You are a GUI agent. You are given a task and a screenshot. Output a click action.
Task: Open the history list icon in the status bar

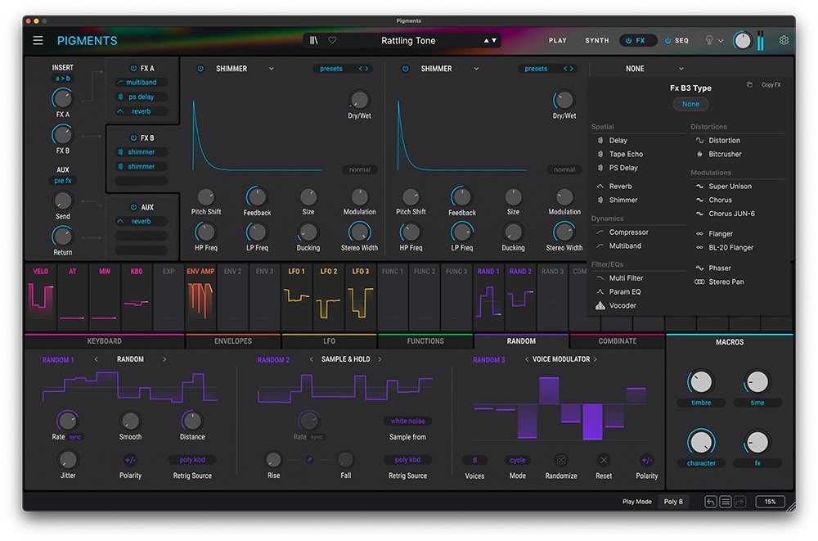coord(725,502)
